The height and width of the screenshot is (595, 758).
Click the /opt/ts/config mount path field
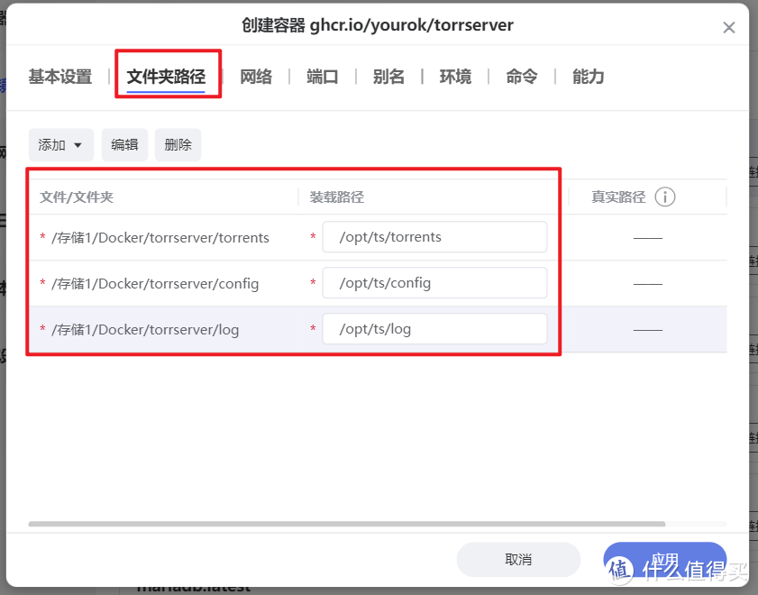(434, 282)
